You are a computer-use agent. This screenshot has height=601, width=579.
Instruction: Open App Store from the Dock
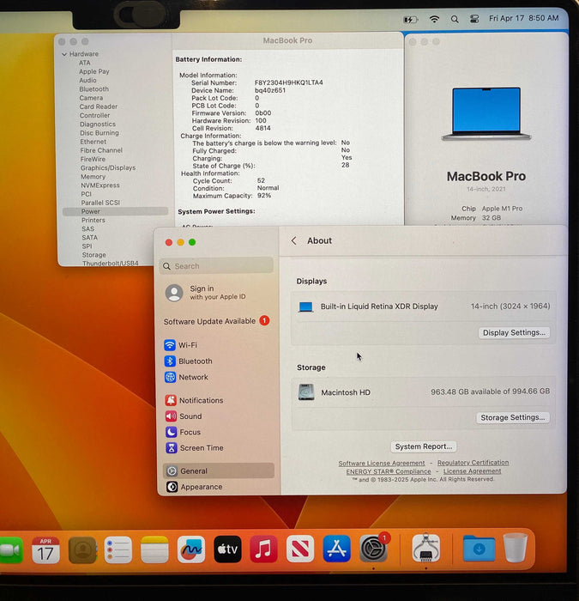pos(336,549)
